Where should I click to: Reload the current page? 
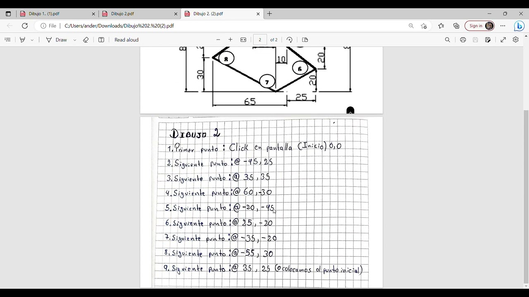point(25,26)
